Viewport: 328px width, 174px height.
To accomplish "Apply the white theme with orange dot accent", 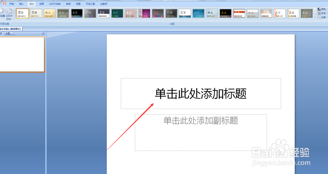I will click(x=280, y=13).
